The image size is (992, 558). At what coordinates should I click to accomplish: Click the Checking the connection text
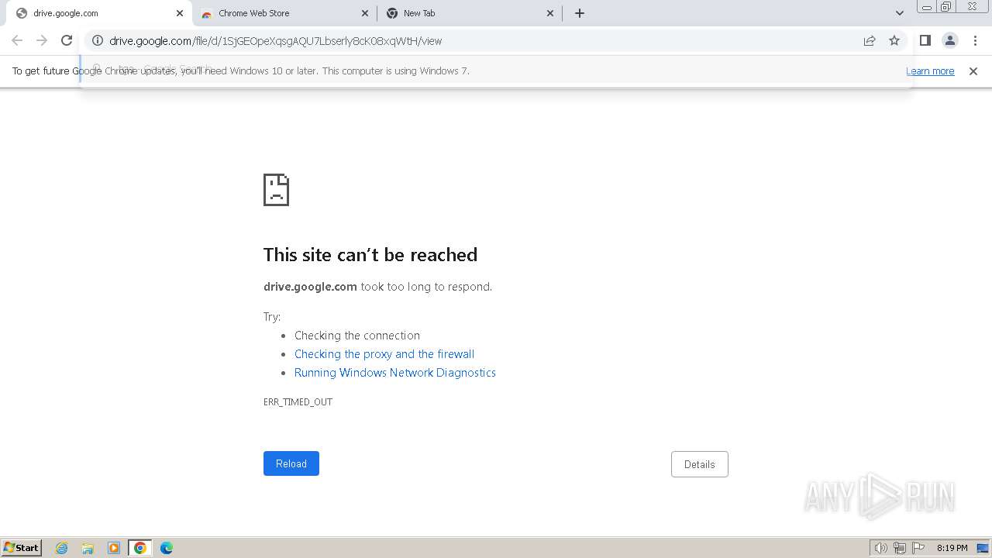[357, 336]
